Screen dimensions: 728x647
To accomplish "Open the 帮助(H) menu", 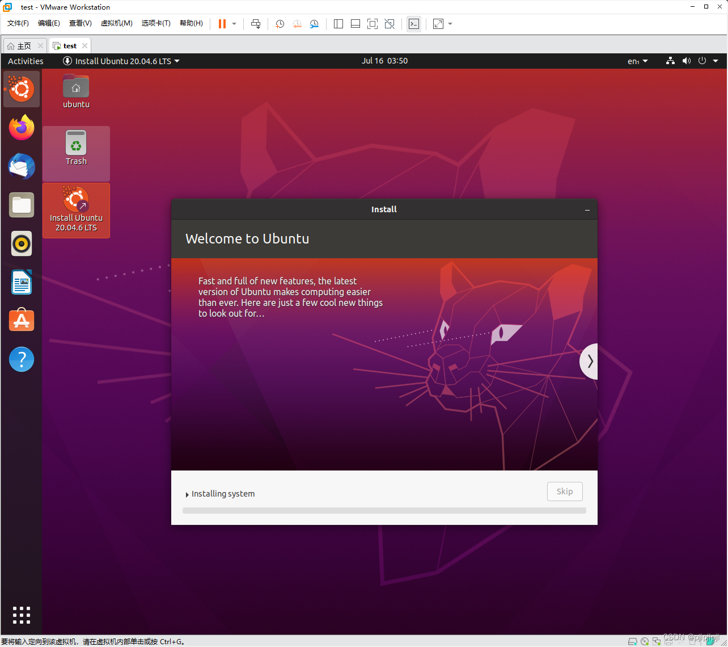I will (191, 23).
